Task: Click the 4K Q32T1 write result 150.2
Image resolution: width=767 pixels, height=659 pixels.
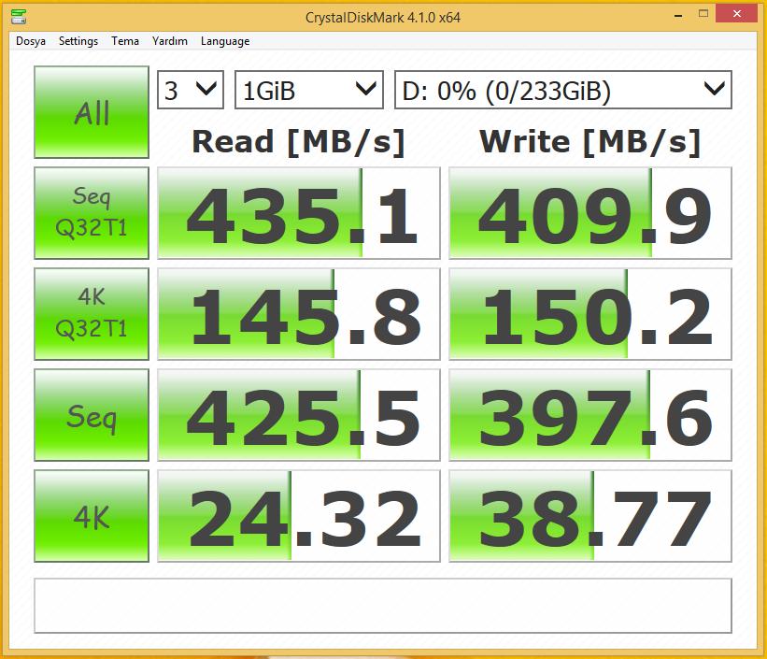Action: pyautogui.click(x=590, y=314)
